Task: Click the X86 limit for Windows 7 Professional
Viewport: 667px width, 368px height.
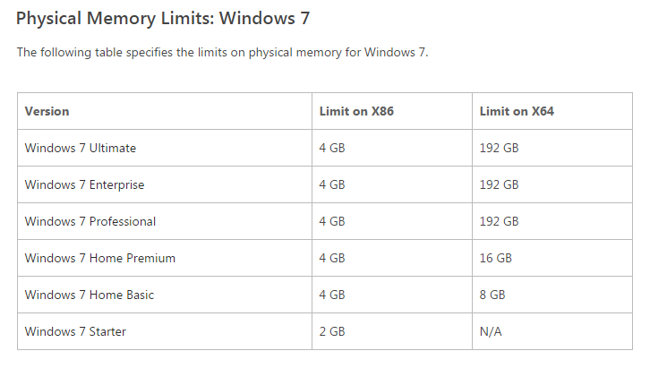Action: click(x=332, y=221)
